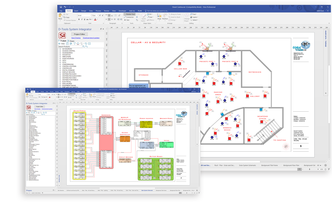Select Connector tool in back window ribbon

[129, 17]
